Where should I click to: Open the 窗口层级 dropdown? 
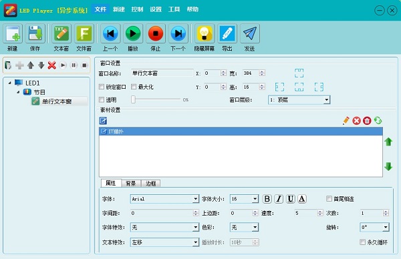pos(299,100)
